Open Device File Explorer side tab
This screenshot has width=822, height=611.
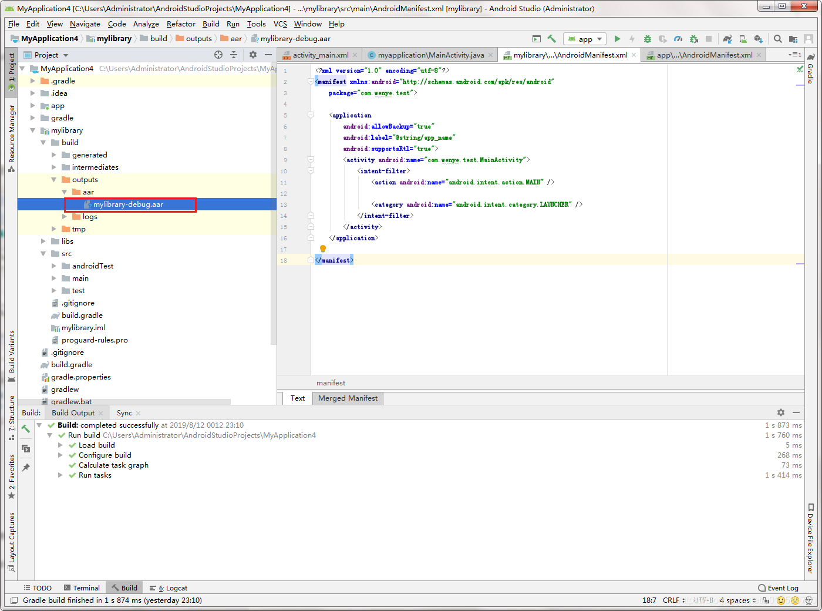[810, 538]
